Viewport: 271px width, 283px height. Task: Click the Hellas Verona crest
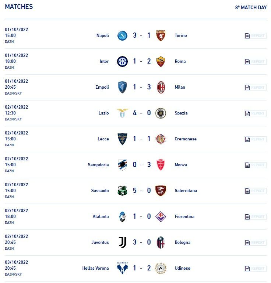[x=122, y=268]
